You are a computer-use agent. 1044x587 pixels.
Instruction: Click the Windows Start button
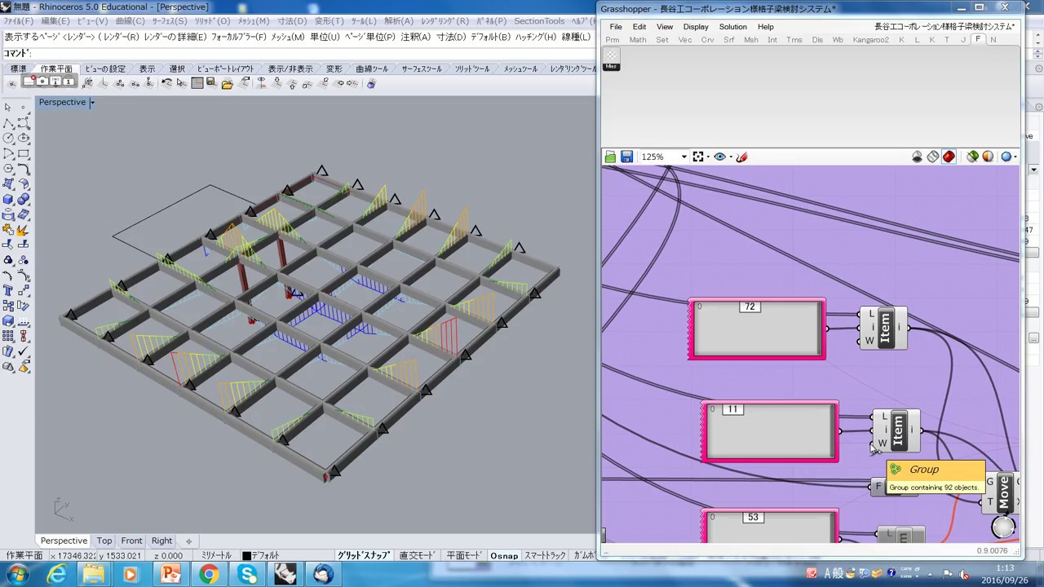(17, 575)
